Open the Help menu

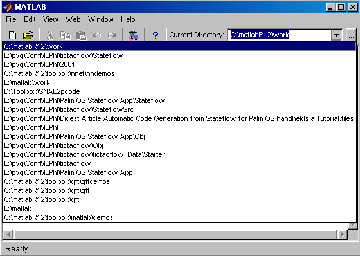128,19
